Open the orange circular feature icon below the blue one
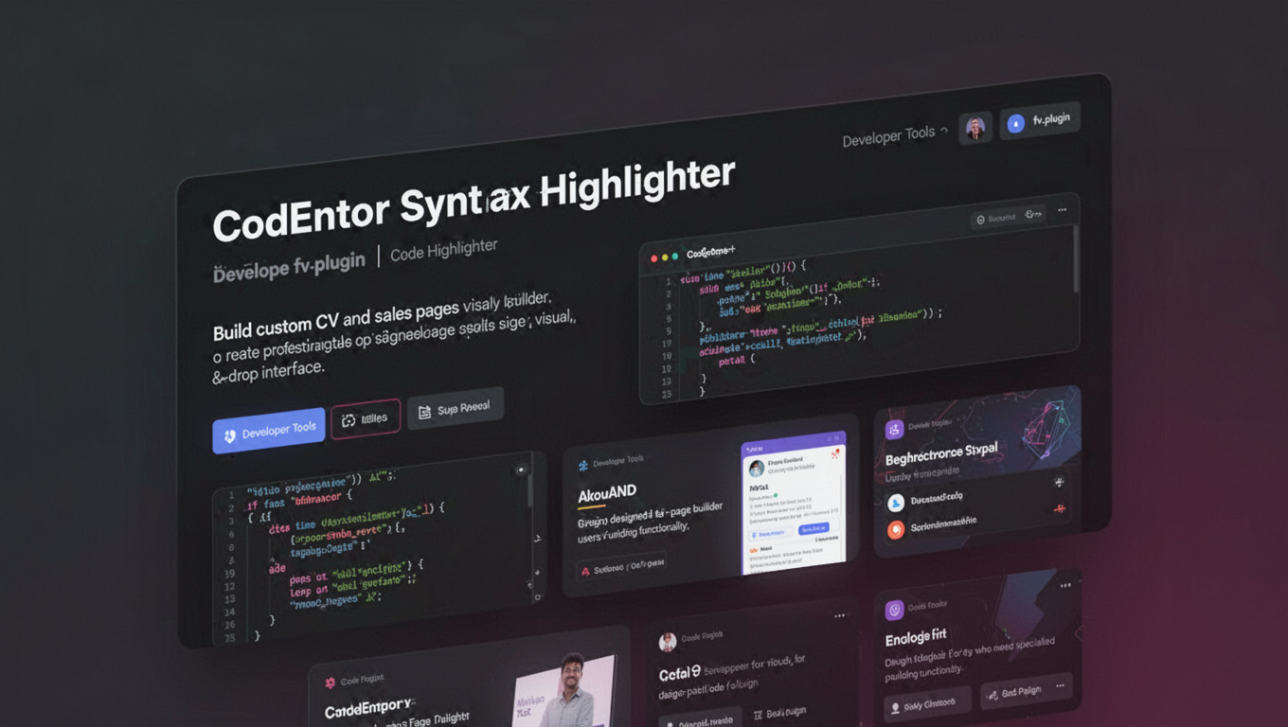Screen dimensions: 1288x727 (x=895, y=528)
